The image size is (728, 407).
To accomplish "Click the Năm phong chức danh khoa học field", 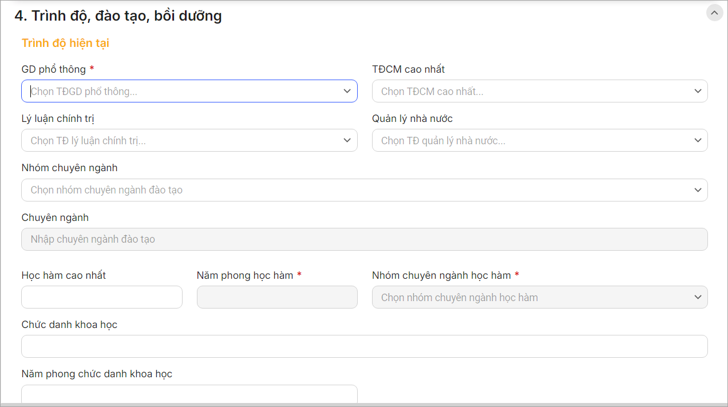I will (x=189, y=394).
